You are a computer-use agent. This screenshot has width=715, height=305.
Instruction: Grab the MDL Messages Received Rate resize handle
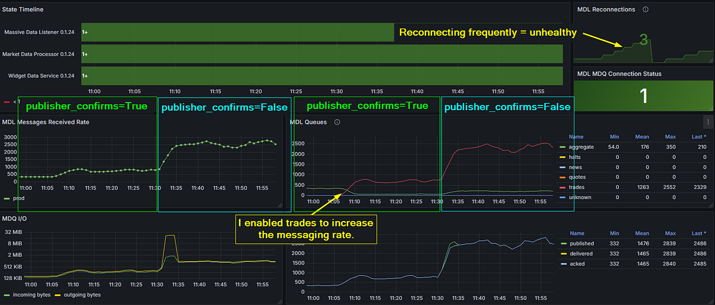tap(285, 209)
